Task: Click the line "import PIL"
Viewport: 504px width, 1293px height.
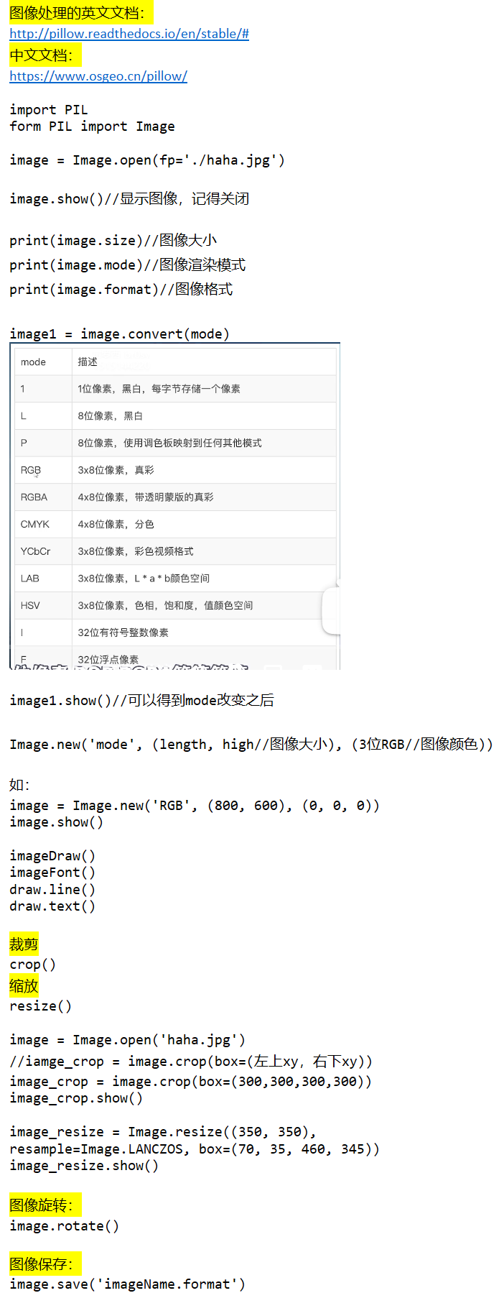Action: tap(48, 109)
